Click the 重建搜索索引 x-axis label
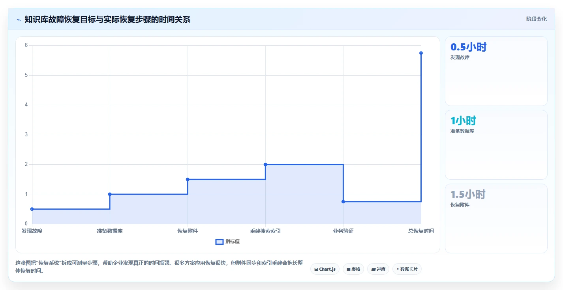Viewport: 563px width, 290px height. tap(265, 231)
